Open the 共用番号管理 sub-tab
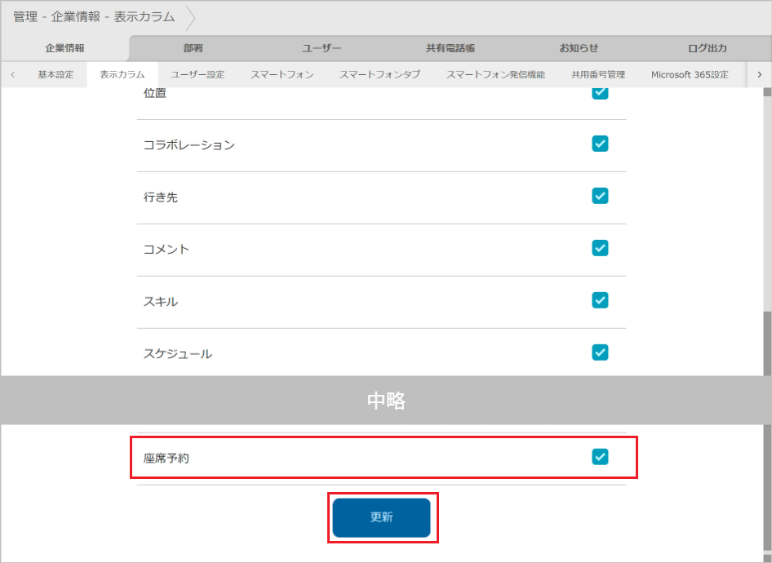 pos(597,73)
